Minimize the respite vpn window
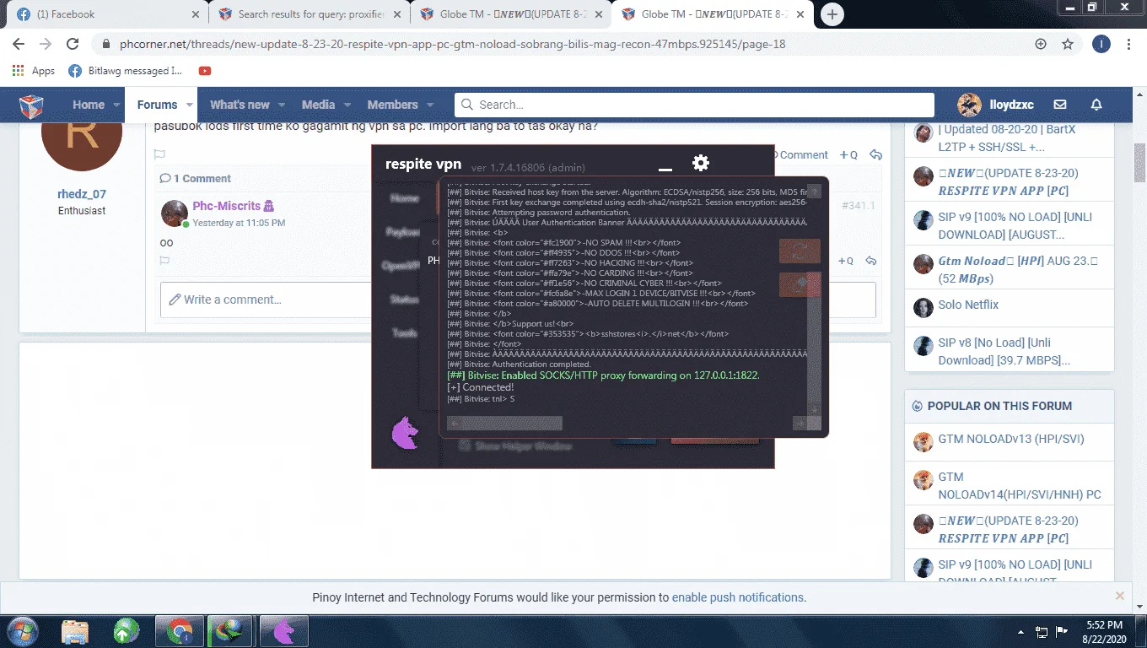 [x=665, y=170]
